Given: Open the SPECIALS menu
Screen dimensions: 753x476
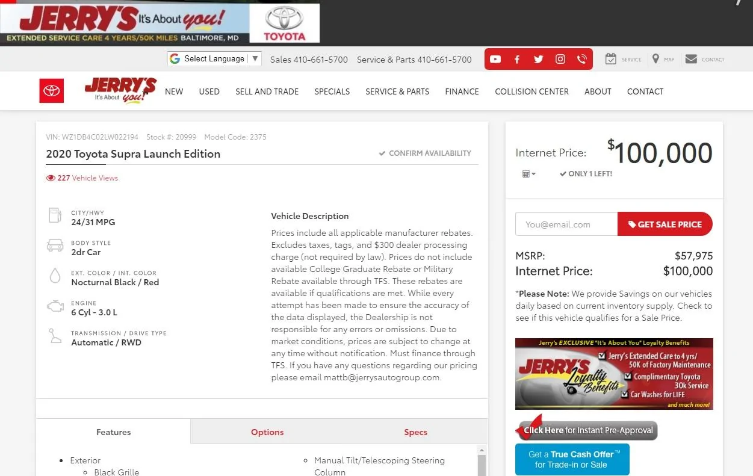Looking at the screenshot, I should click(332, 91).
